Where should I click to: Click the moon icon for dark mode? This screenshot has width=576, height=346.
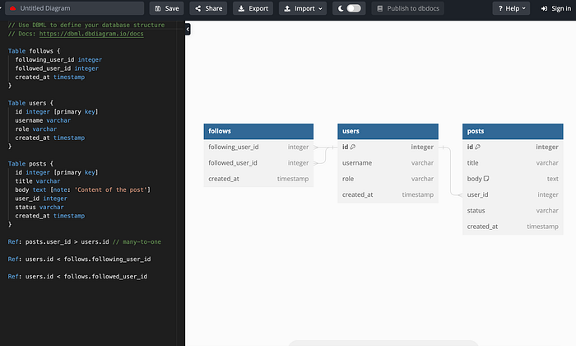[x=341, y=8]
